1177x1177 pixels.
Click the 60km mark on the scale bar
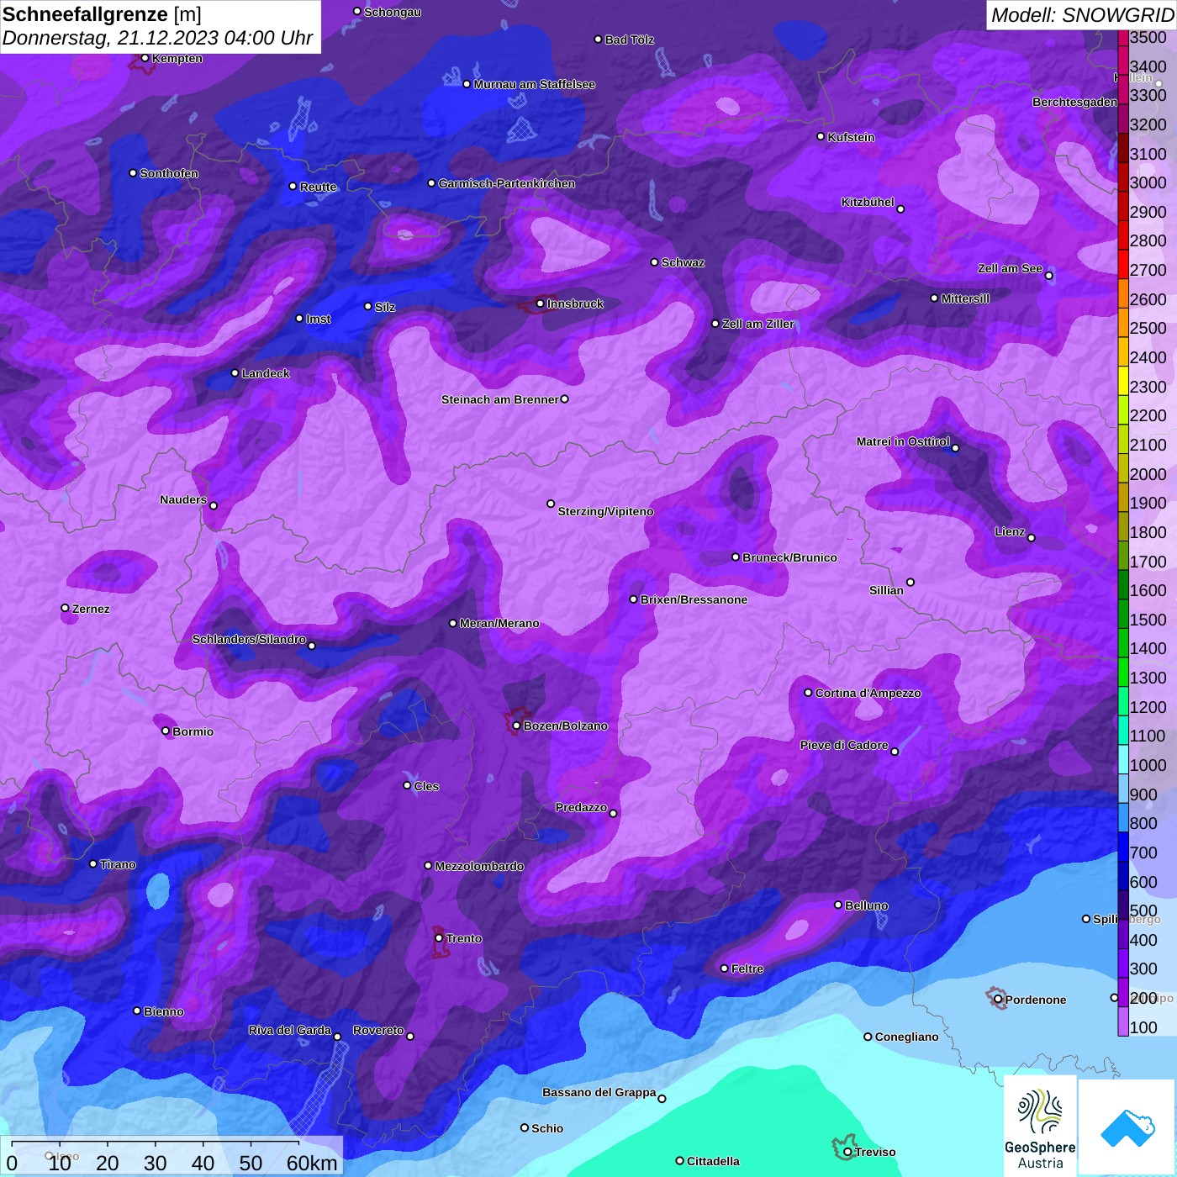pyautogui.click(x=312, y=1163)
